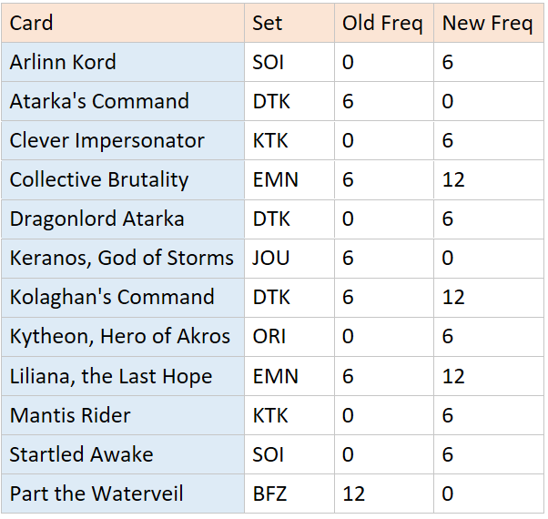Select Liliana, the Last Hope cell

(123, 376)
